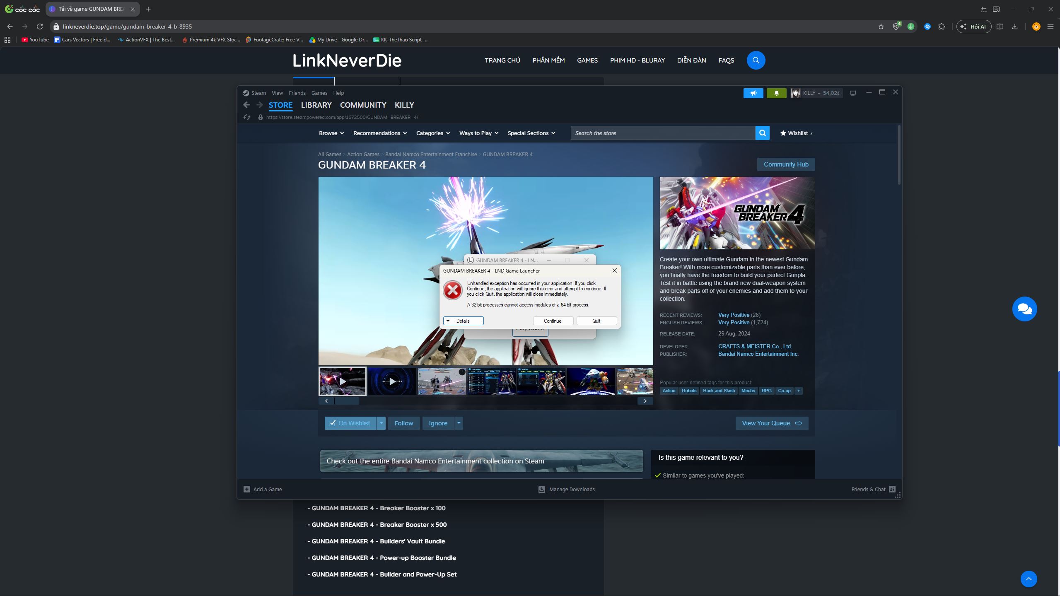Screen dimensions: 1060x596
Task: Go forward with Steam navigation forward arrow
Action: (x=259, y=105)
